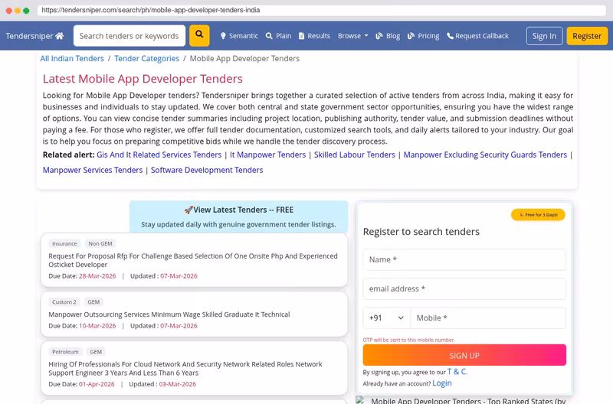The height and width of the screenshot is (404, 613).
Task: Open the Blog link in navbar
Action: [x=388, y=36]
